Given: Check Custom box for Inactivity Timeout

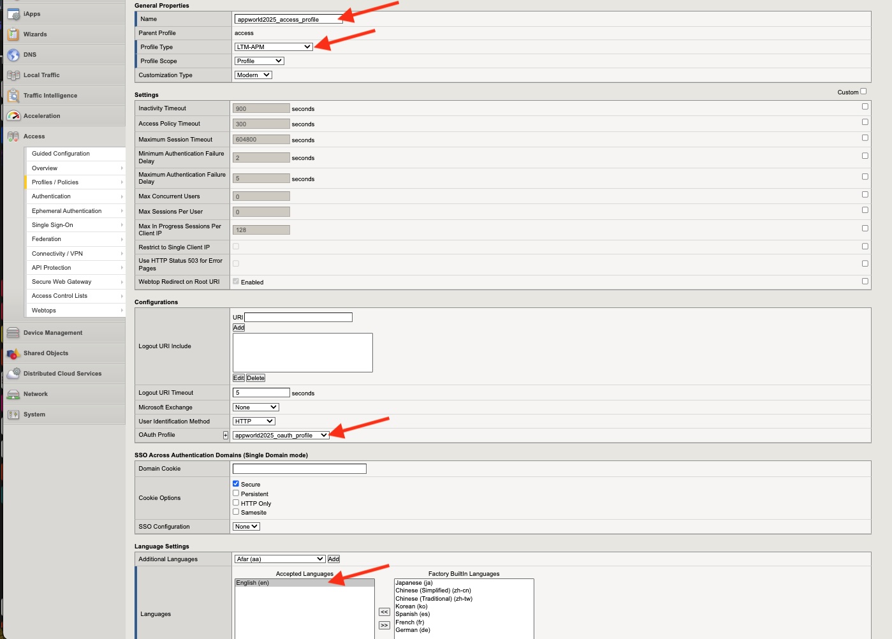Looking at the screenshot, I should [865, 106].
